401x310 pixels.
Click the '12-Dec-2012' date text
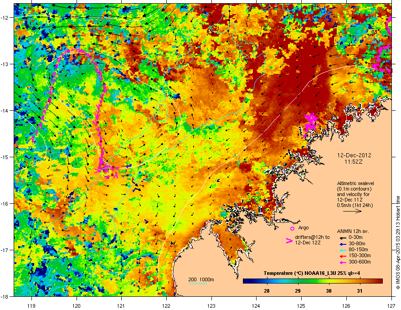click(354, 155)
